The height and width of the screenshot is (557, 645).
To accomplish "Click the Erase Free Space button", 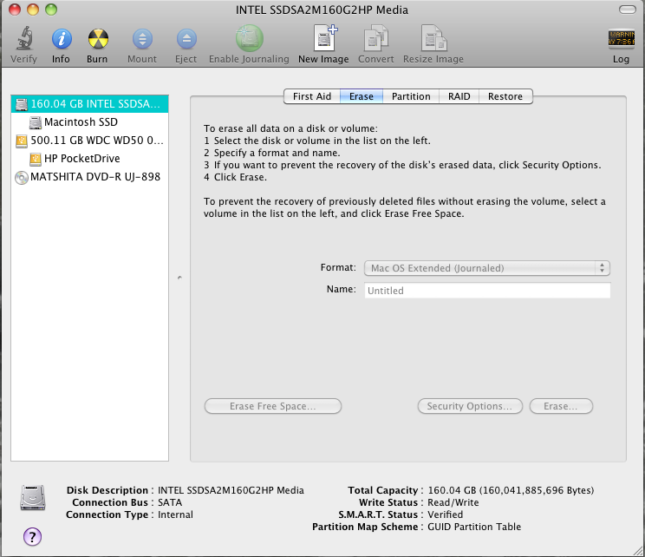I will click(273, 406).
